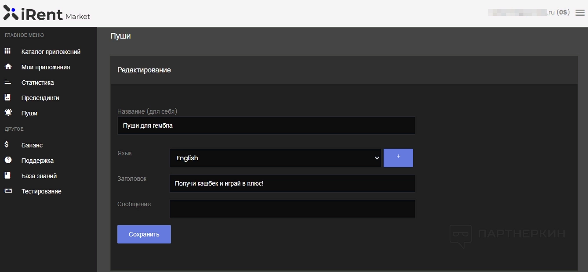Add a language with the plus button
The image size is (588, 272).
(x=398, y=158)
